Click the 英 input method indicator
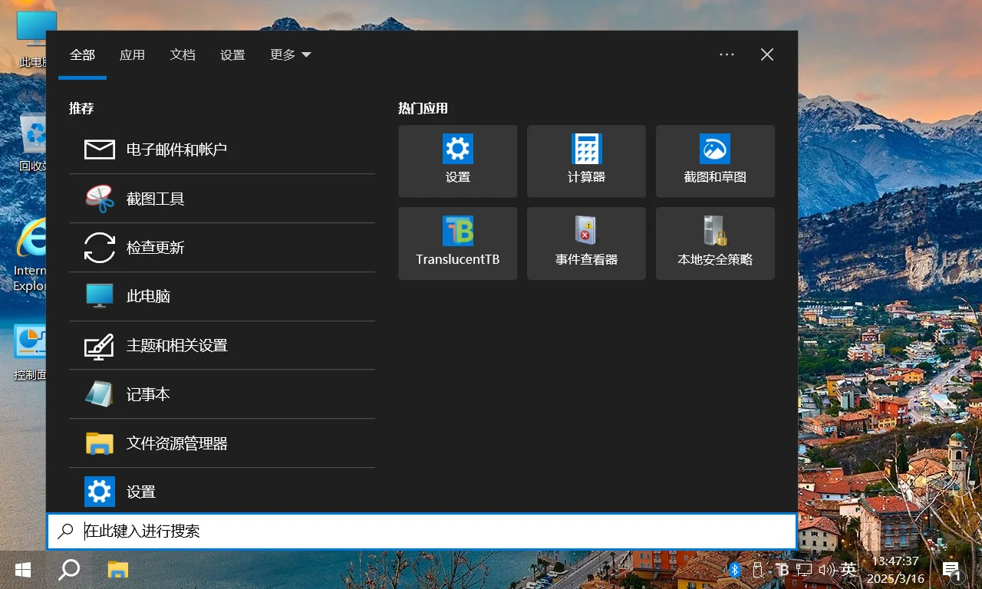The height and width of the screenshot is (589, 982). tap(849, 569)
